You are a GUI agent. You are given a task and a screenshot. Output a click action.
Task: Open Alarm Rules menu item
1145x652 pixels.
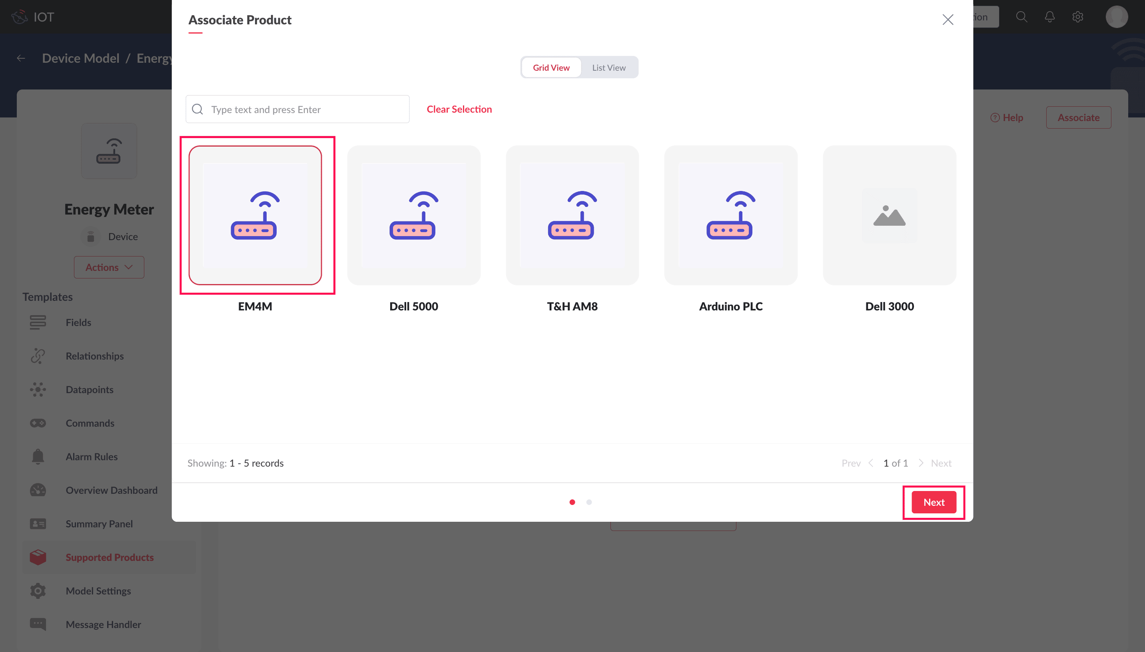(92, 457)
